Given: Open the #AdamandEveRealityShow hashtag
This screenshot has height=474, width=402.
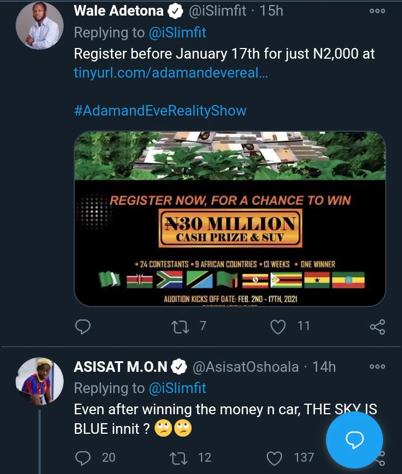Looking at the screenshot, I should point(160,110).
